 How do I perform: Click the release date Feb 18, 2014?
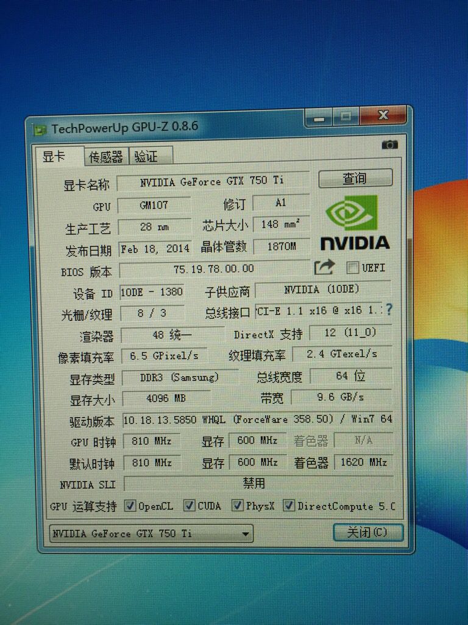(x=155, y=249)
